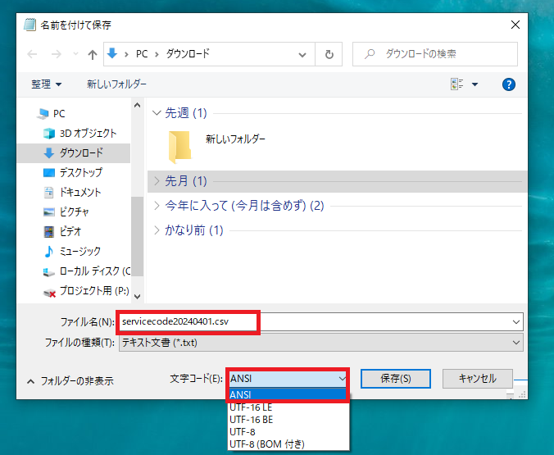Open the 整理 menu
This screenshot has height=455, width=554.
pyautogui.click(x=46, y=84)
